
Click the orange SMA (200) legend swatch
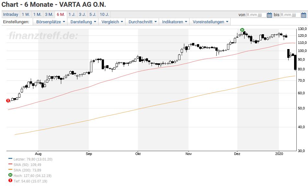10,170
